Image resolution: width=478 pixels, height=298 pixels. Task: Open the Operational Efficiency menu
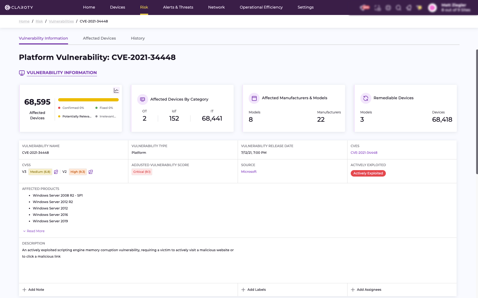tap(261, 7)
